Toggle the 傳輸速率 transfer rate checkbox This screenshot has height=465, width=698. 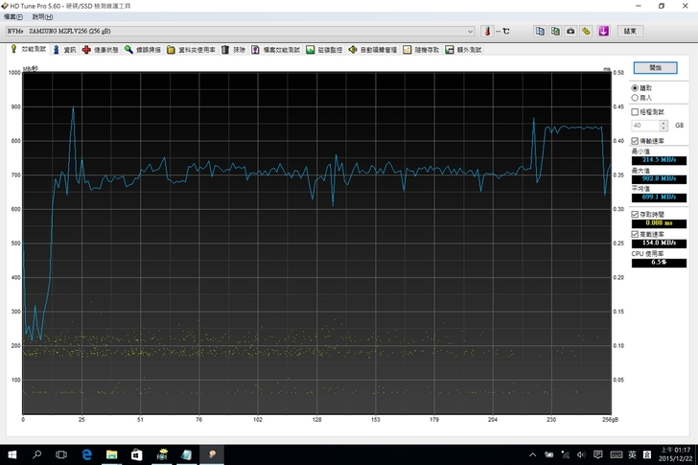coord(636,141)
